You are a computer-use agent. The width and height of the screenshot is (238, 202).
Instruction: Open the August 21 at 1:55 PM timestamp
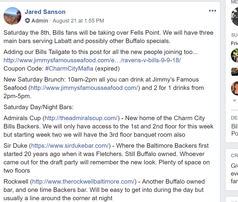pyautogui.click(x=78, y=20)
